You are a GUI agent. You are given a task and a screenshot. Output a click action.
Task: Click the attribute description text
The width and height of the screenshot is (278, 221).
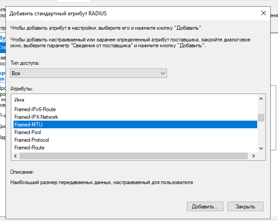[102, 183]
